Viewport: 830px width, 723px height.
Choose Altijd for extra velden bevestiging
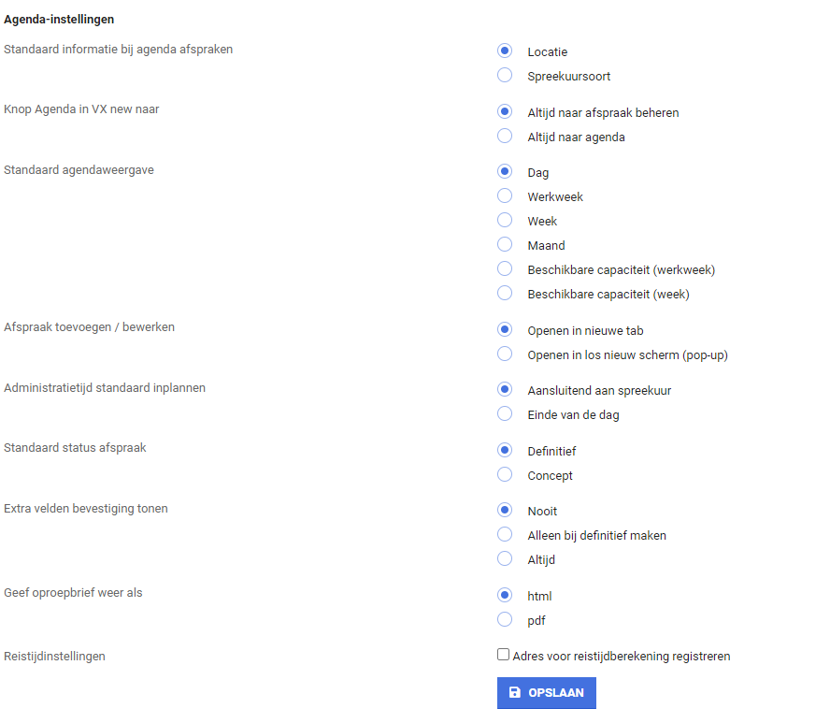[x=505, y=559]
